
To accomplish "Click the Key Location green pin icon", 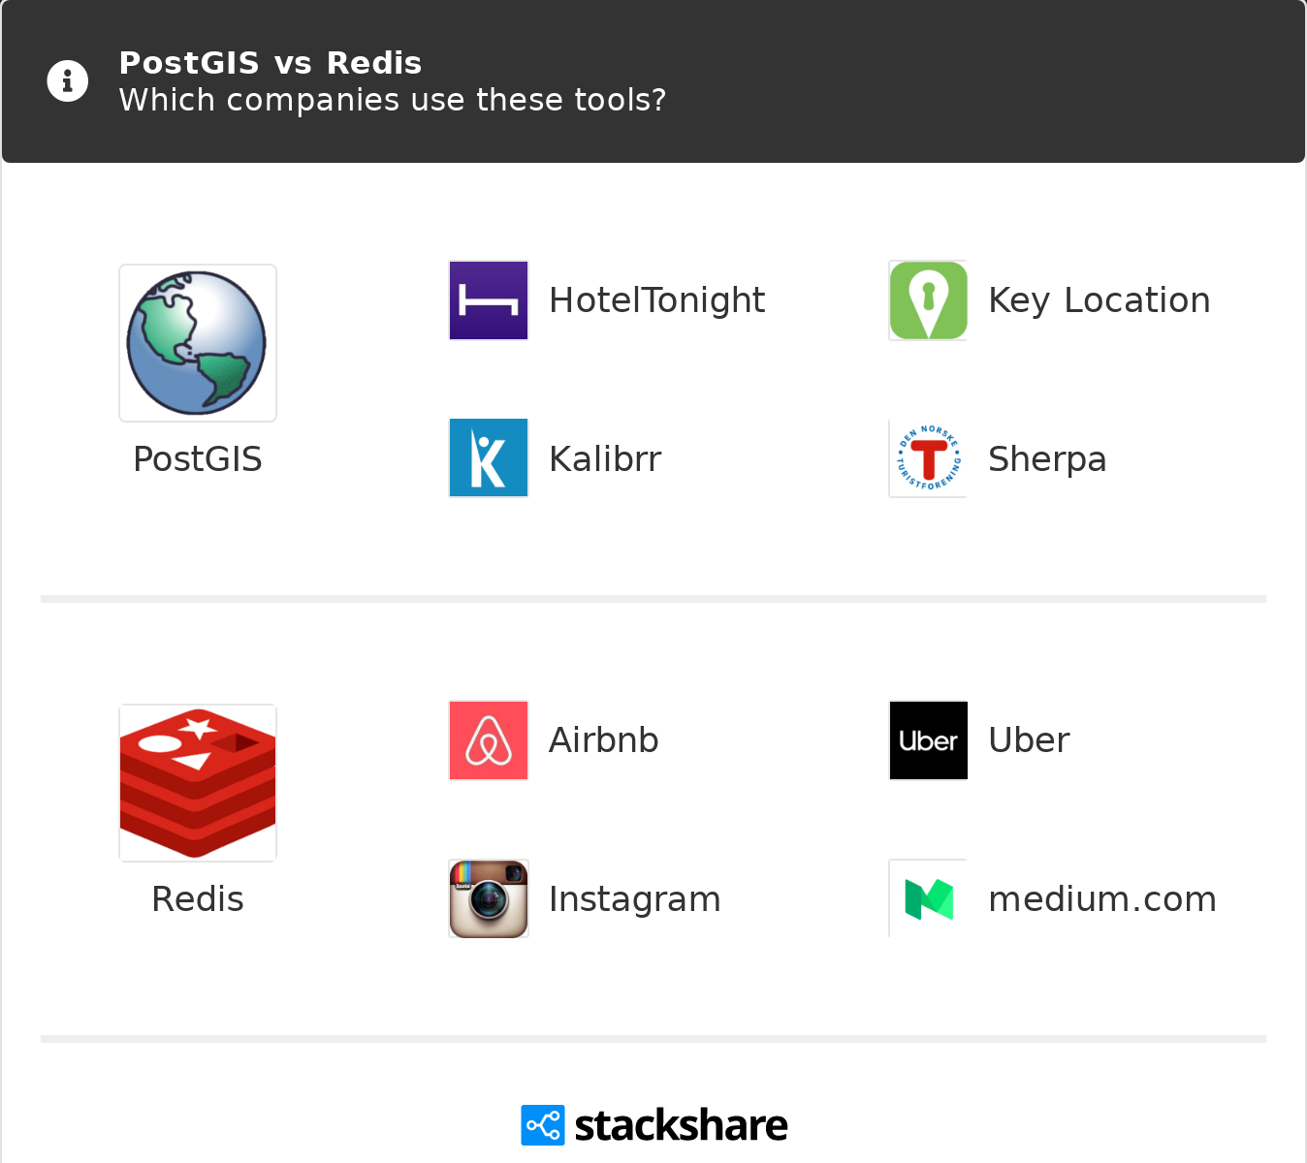I will click(x=928, y=300).
